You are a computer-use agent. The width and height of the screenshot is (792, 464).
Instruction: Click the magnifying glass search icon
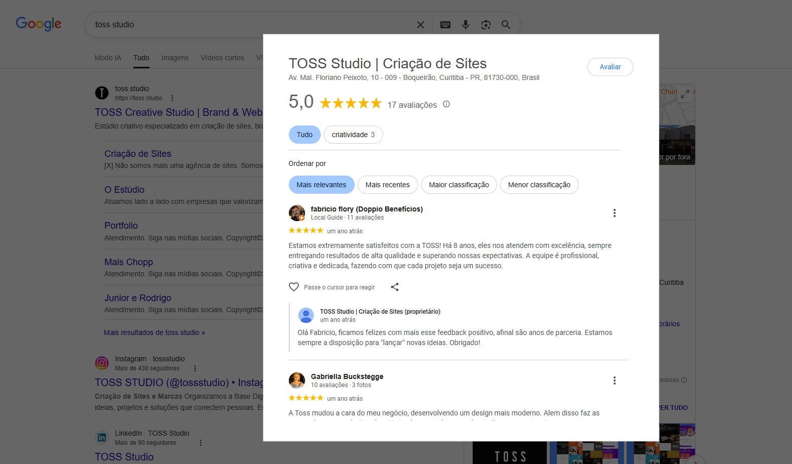(x=506, y=25)
